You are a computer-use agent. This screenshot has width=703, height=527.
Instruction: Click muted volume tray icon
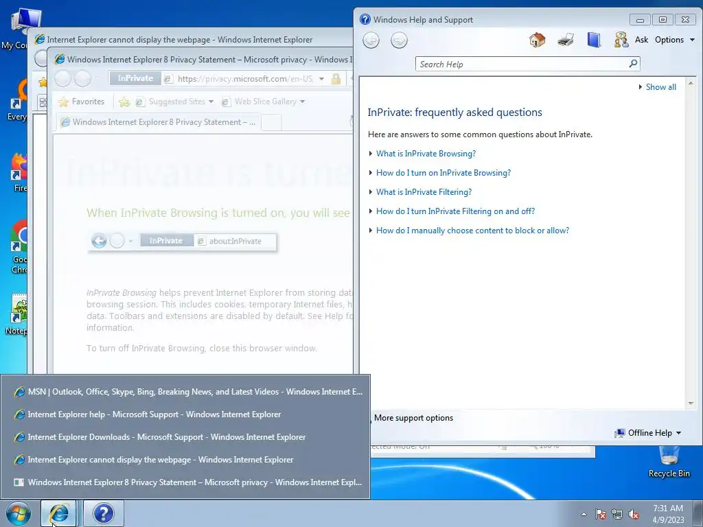(634, 514)
